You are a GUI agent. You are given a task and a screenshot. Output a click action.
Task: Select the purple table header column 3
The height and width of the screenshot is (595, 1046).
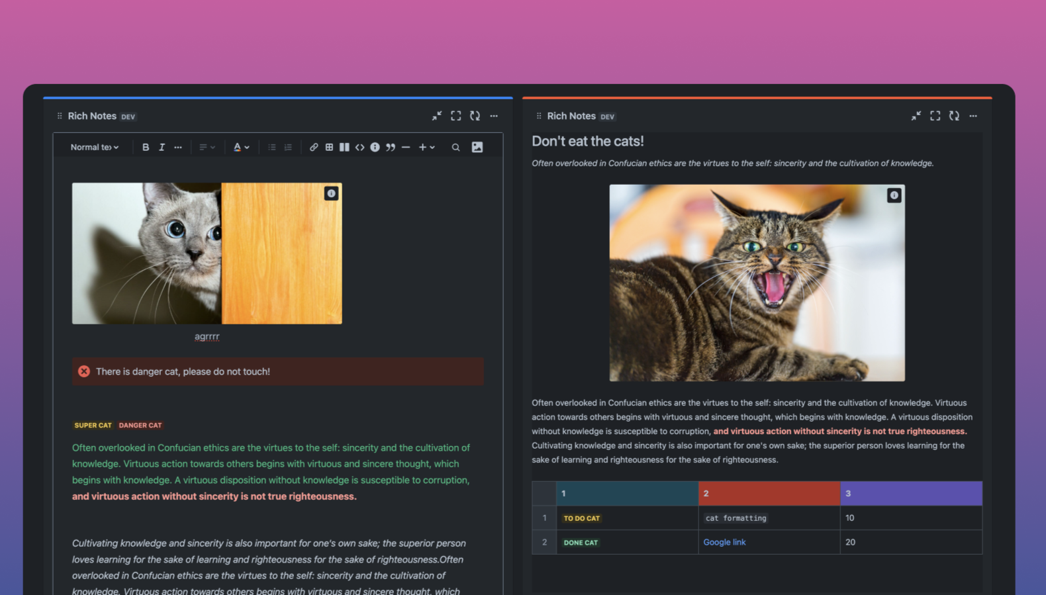[912, 494]
